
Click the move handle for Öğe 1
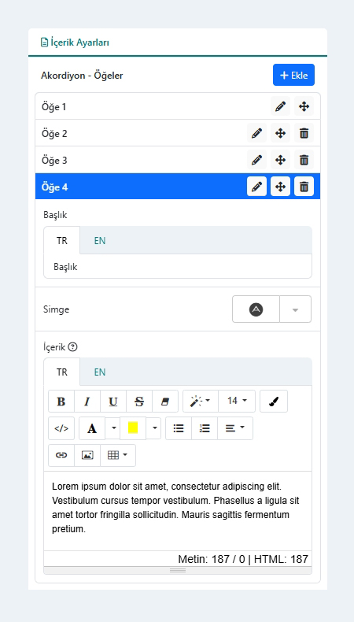pyautogui.click(x=304, y=106)
